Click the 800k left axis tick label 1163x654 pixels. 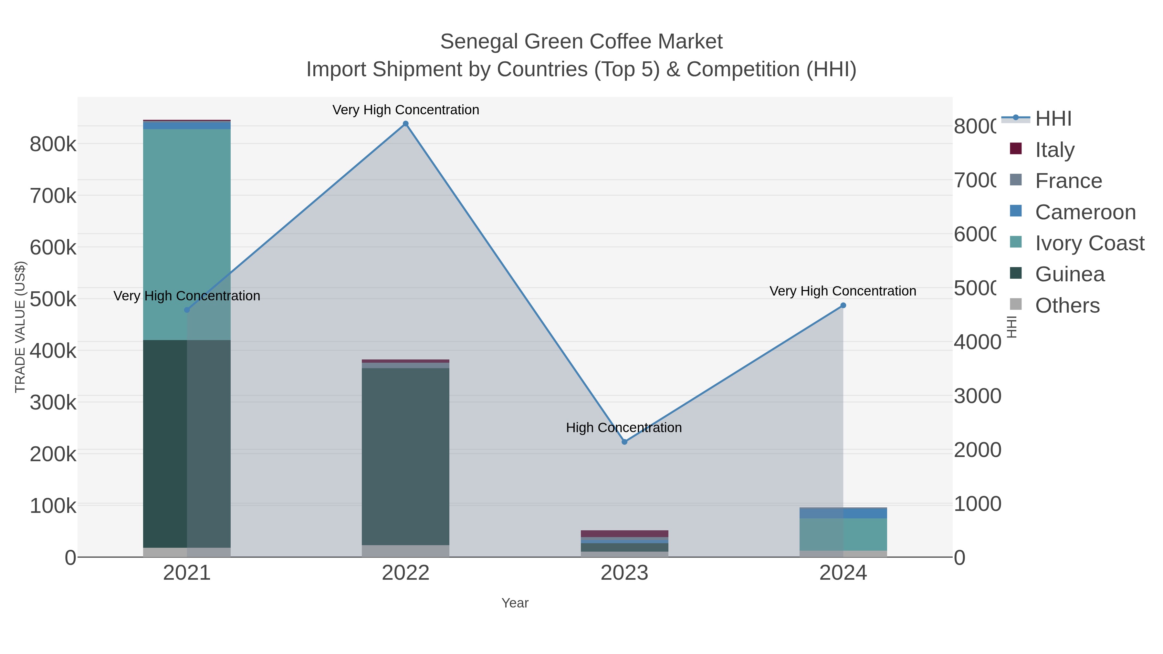click(53, 144)
